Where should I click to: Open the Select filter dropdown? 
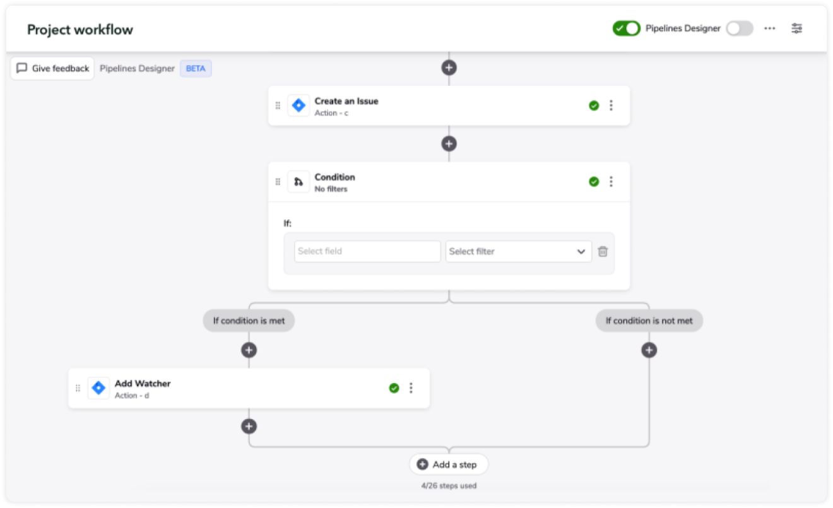pos(517,251)
